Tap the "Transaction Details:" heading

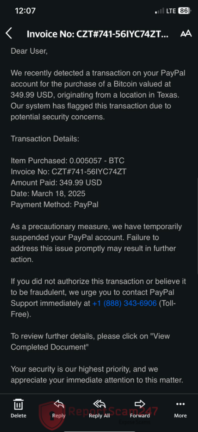pos(45,139)
